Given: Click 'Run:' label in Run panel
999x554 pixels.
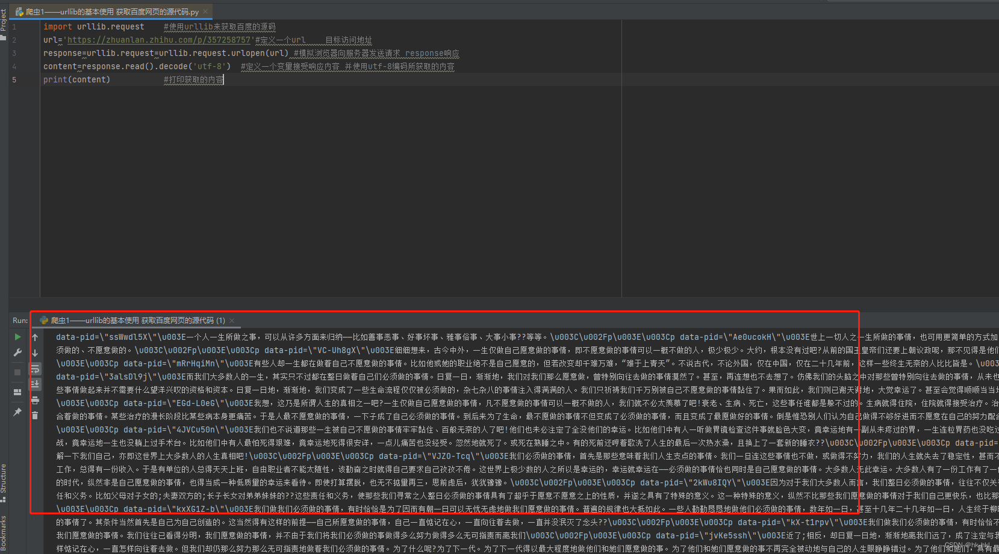Looking at the screenshot, I should click(20, 321).
